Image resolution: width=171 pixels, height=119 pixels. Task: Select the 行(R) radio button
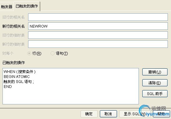[x=29, y=53]
